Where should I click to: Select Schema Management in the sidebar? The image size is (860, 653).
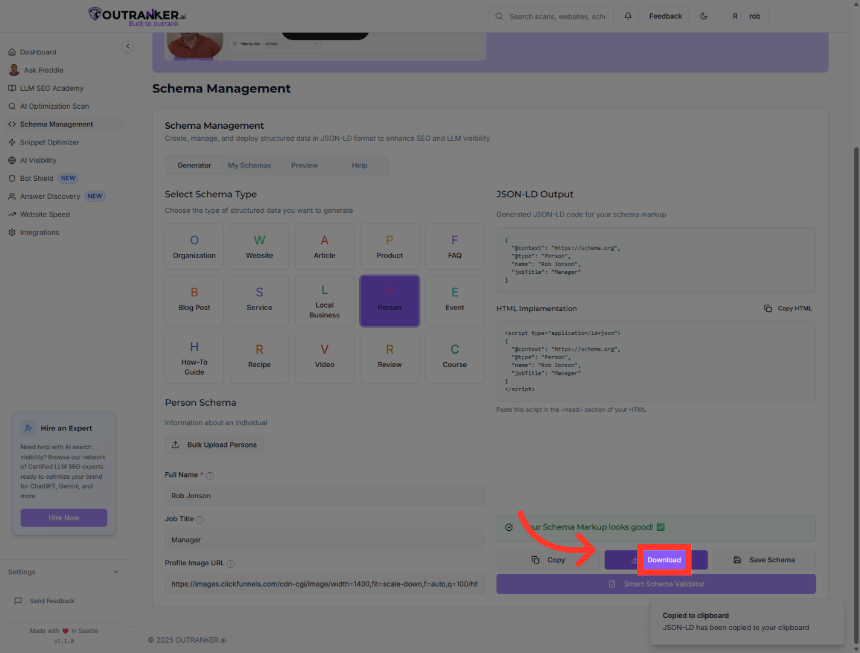(64, 125)
